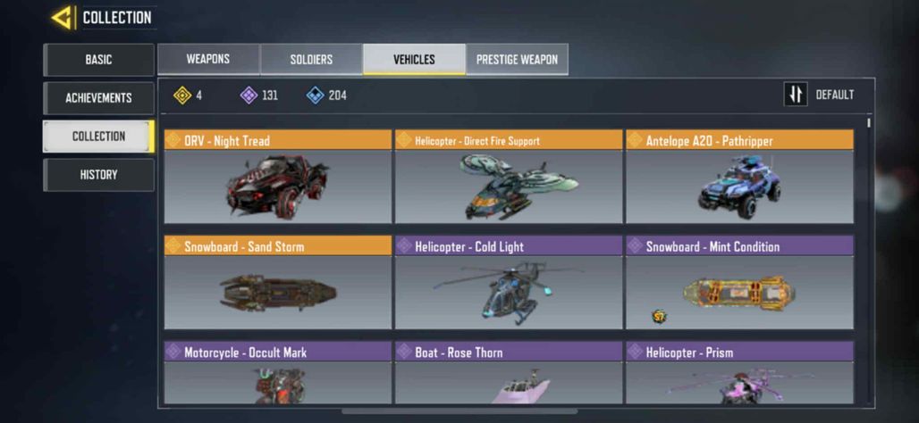Select the Snowboard - Sand Storm card
Screen dimensions: 919x423
[x=278, y=283]
